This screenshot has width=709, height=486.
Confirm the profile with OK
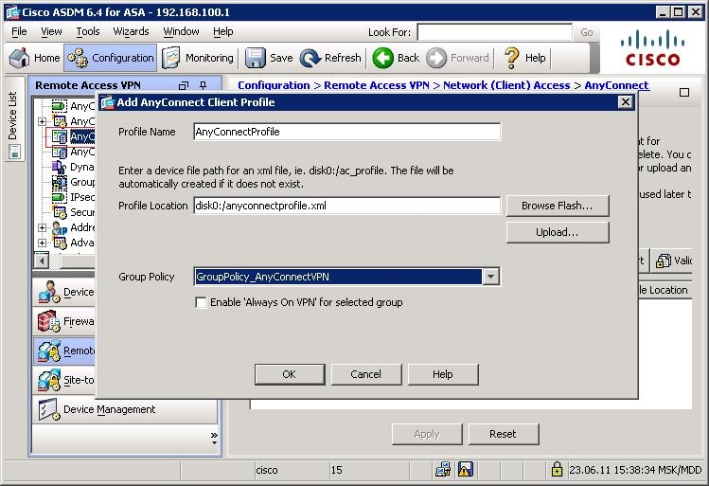pyautogui.click(x=290, y=374)
